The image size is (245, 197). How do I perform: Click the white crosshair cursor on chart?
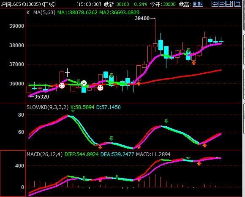(x=67, y=72)
